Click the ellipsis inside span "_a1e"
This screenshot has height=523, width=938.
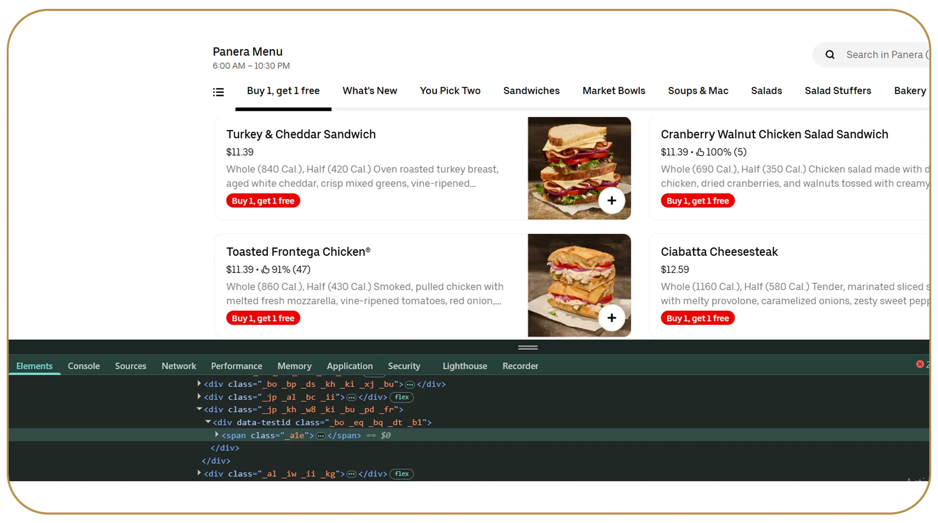pyautogui.click(x=321, y=436)
